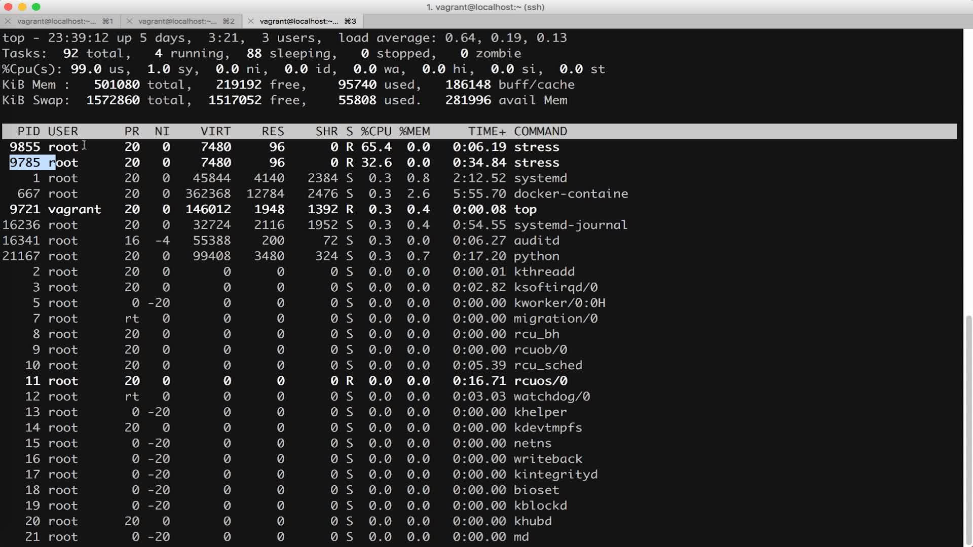Viewport: 973px width, 547px height.
Task: Switch to the ⌘1 vagrant@localhost tab
Action: coord(57,21)
